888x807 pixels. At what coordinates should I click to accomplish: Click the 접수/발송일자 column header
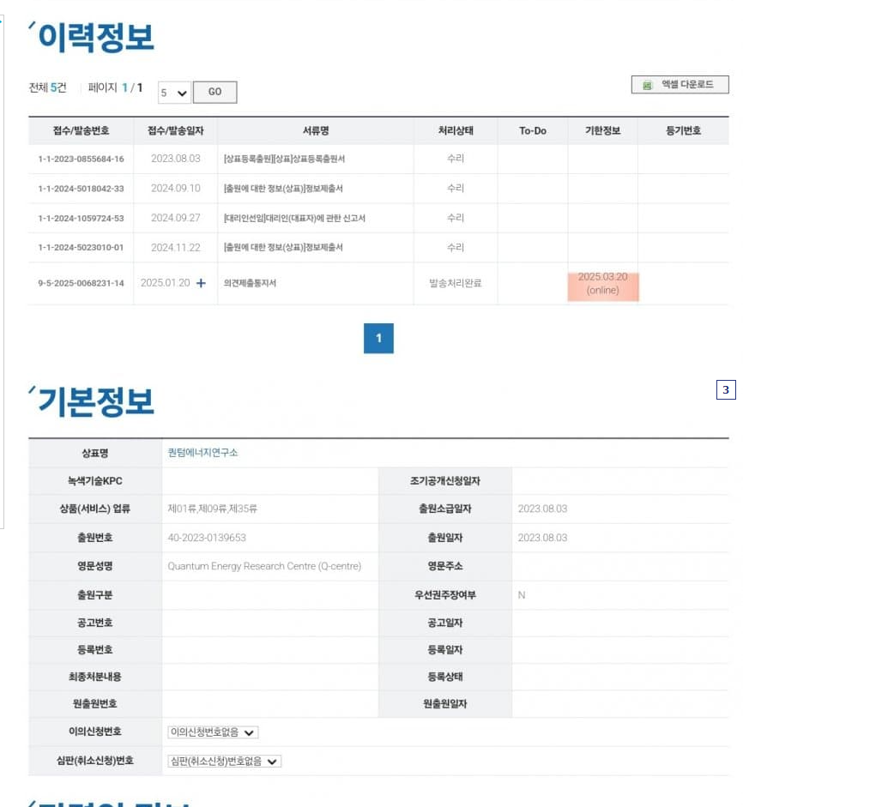(x=176, y=130)
